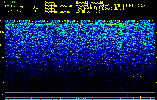Click the 0.8 kHz axis label
Viewport: 157px width, 100px height.
pyautogui.click(x=2, y=70)
